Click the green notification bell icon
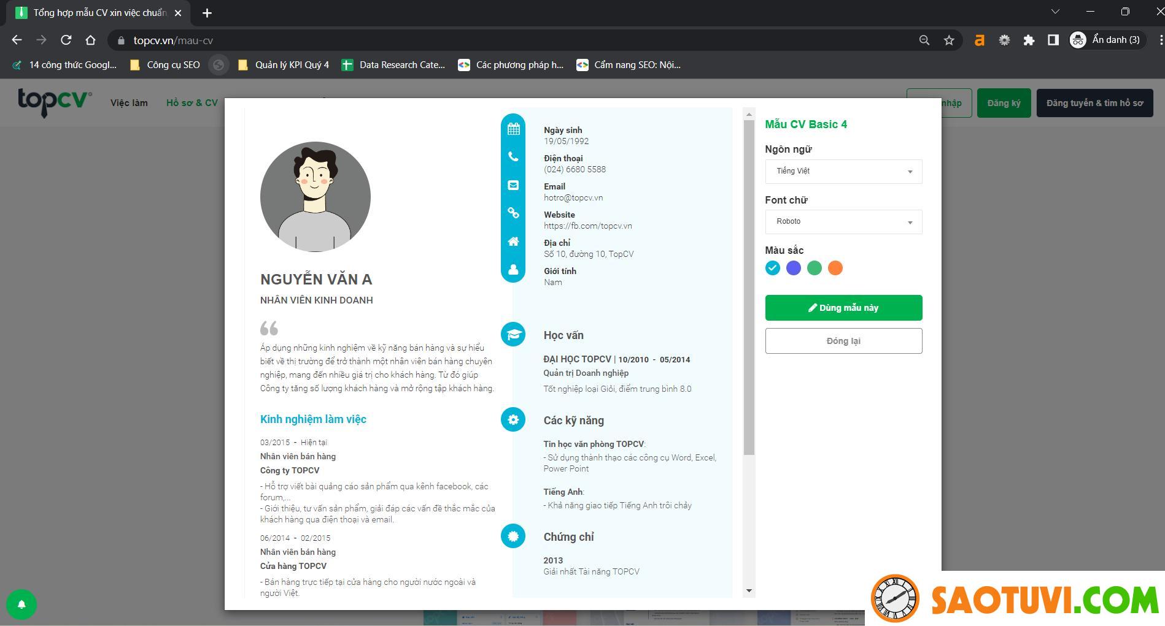1165x626 pixels. (x=21, y=605)
